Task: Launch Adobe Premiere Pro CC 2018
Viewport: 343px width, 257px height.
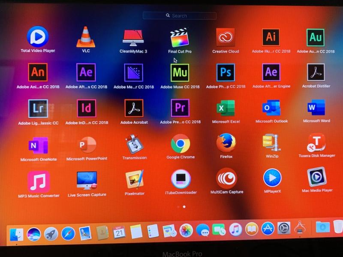Action: click(180, 108)
